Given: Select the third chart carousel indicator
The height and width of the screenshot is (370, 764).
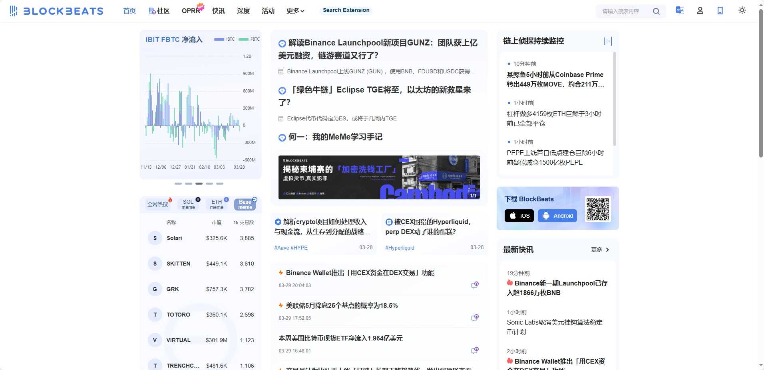Looking at the screenshot, I should click(199, 184).
